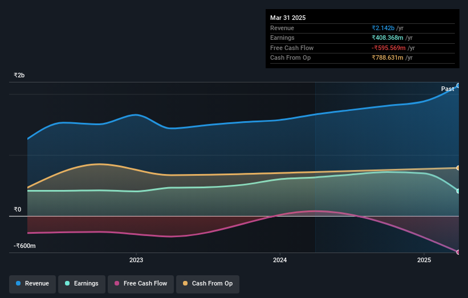
Task: Click the Cash From Op tooltip row label
Action: tap(290, 58)
